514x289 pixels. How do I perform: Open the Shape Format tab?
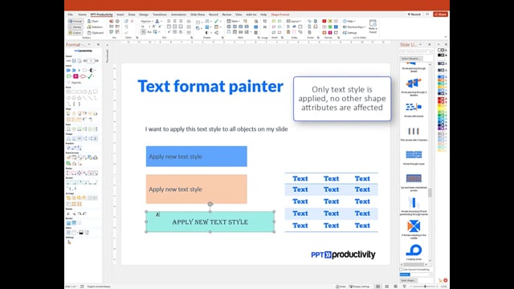[280, 14]
